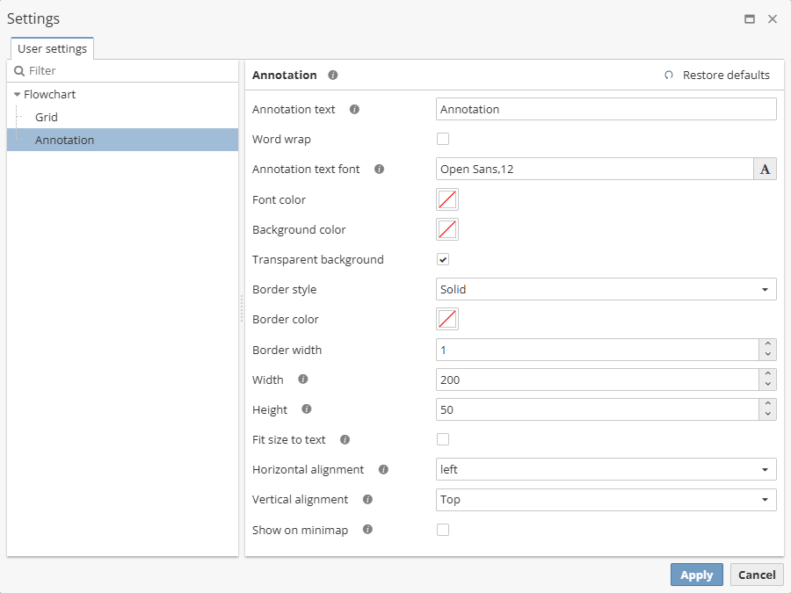Enable the Word wrap checkbox
The width and height of the screenshot is (791, 593).
tap(443, 139)
